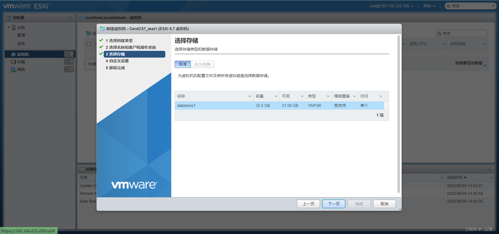The width and height of the screenshot is (499, 234).
Task: Select Monitor under host in navigator
Action: click(x=21, y=44)
